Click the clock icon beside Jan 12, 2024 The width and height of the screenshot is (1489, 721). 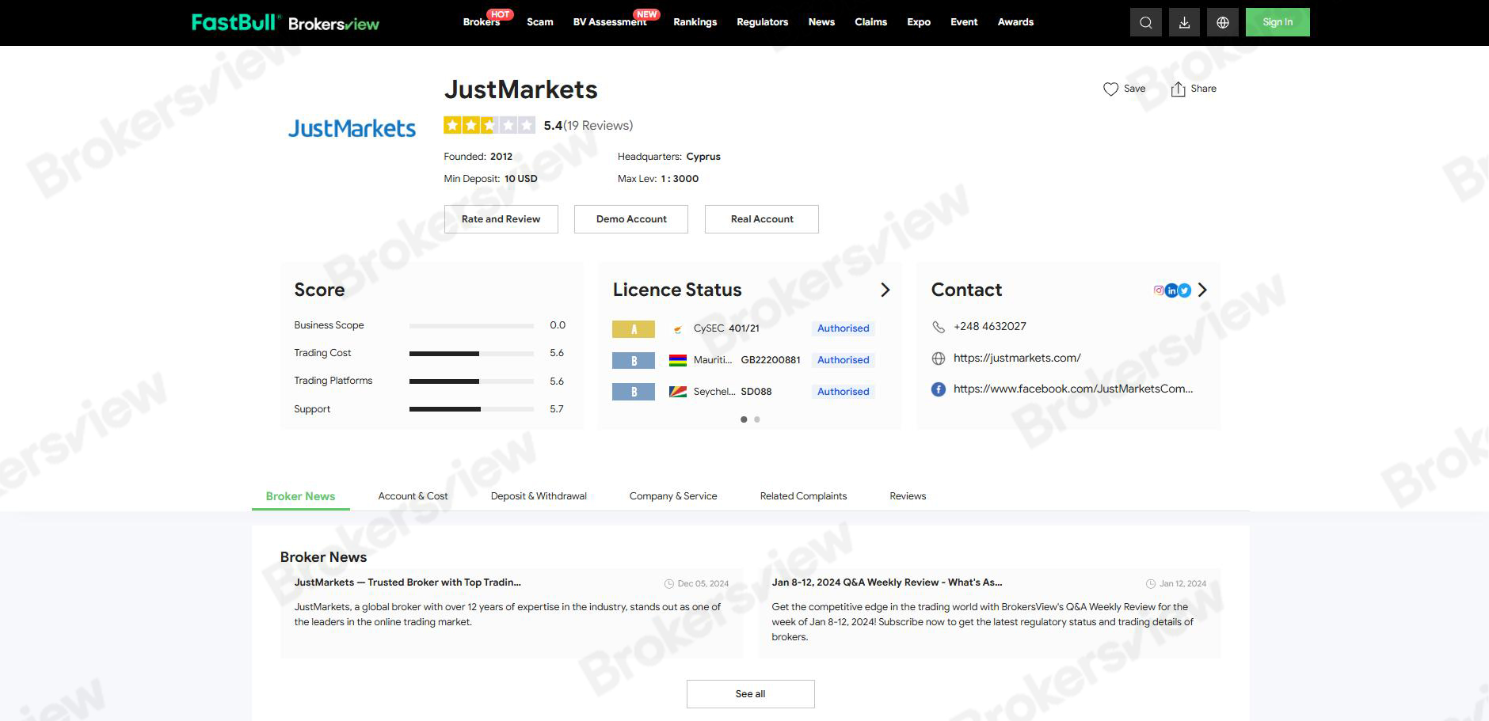point(1151,584)
